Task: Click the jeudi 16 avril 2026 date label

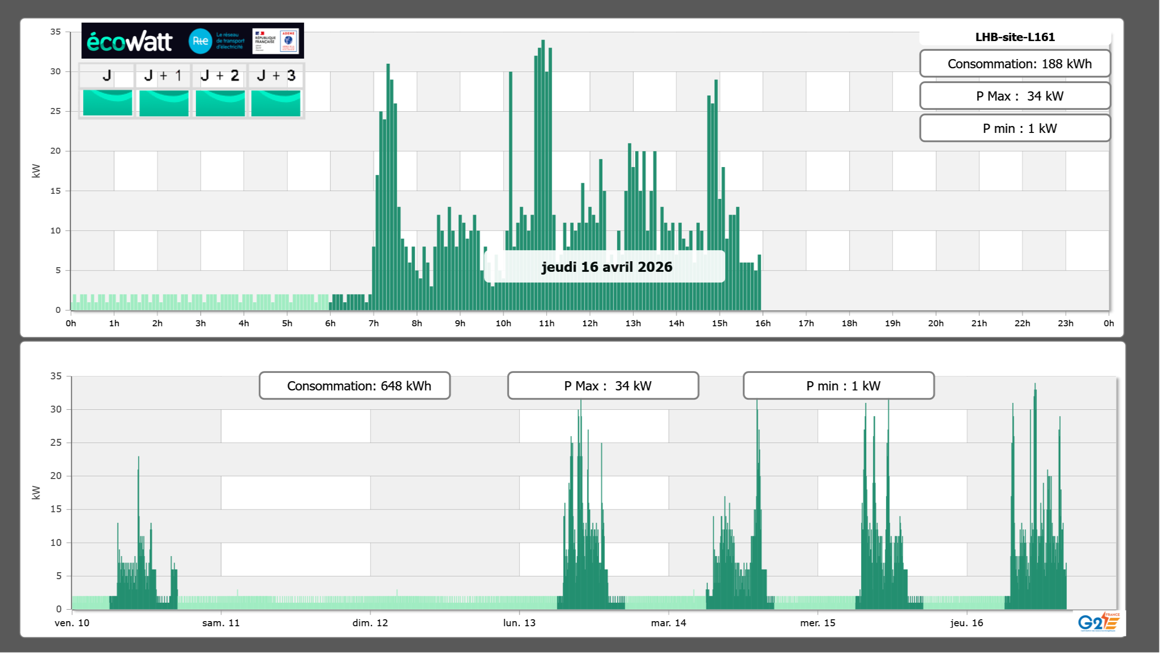Action: point(606,267)
